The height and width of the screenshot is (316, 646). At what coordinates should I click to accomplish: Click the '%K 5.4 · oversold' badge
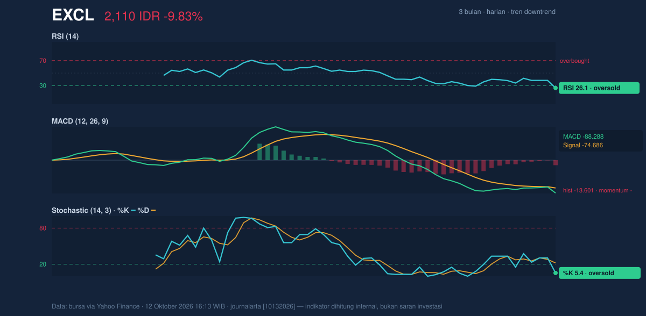599,273
